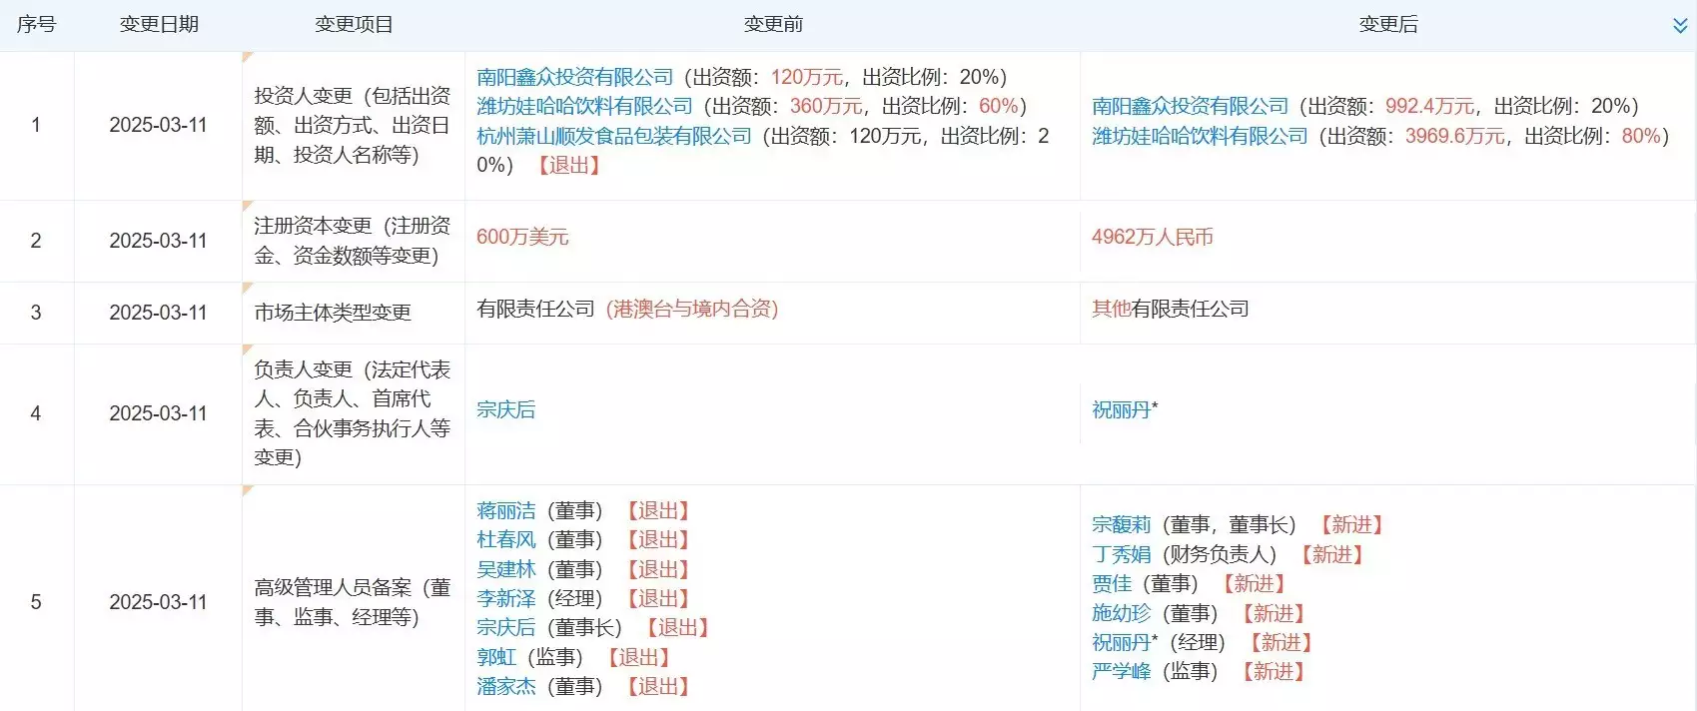This screenshot has height=711, width=1697.
Task: Click the 2025-03-11 date in row 5
Action: tap(158, 602)
